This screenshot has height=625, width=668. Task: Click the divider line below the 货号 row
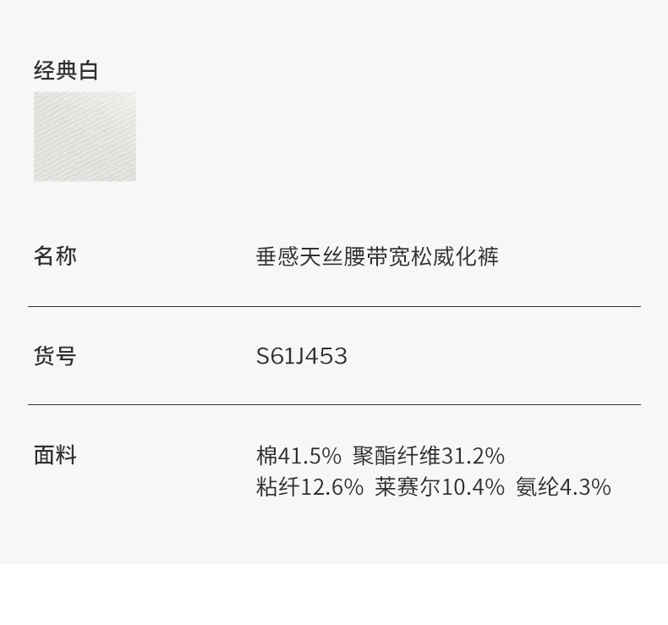(x=334, y=404)
